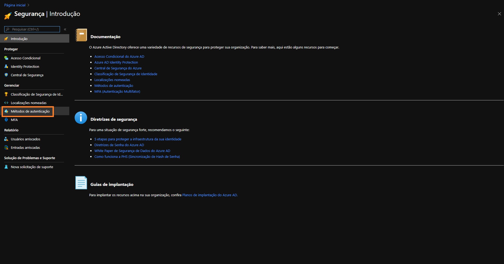This screenshot has height=264, width=504.
Task: Select Introdução in the sidebar menu
Action: click(x=35, y=39)
